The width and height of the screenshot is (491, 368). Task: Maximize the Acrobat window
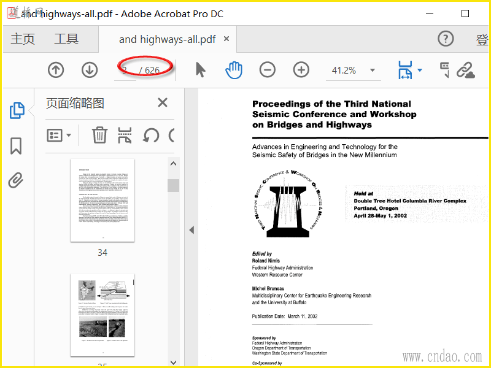[465, 13]
